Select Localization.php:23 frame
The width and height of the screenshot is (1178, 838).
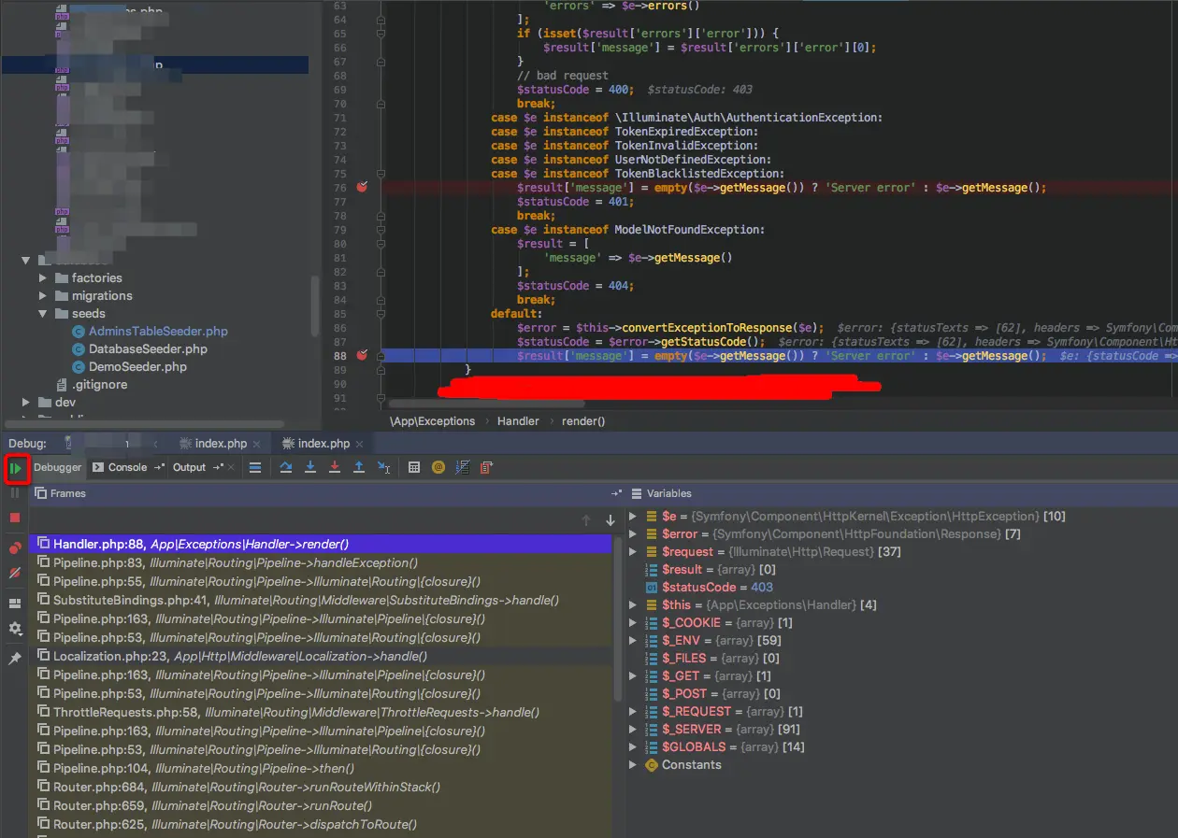coord(321,656)
